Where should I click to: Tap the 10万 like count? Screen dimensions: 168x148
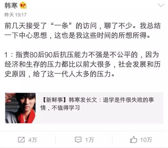coord(146,140)
